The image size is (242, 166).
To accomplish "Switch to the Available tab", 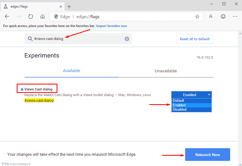I will tap(72, 71).
